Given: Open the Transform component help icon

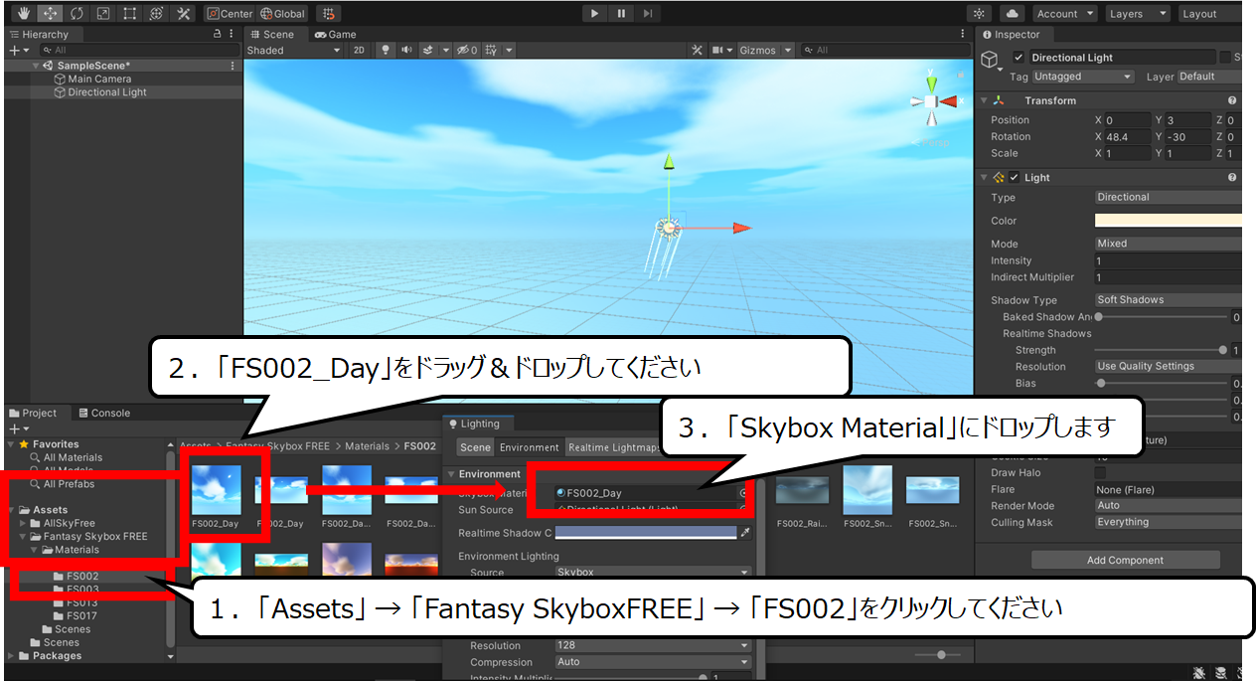Looking at the screenshot, I should [x=1232, y=100].
